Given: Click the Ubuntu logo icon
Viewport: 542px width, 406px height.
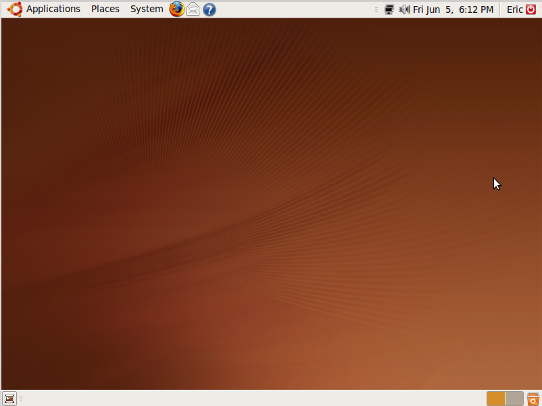Looking at the screenshot, I should tap(15, 9).
